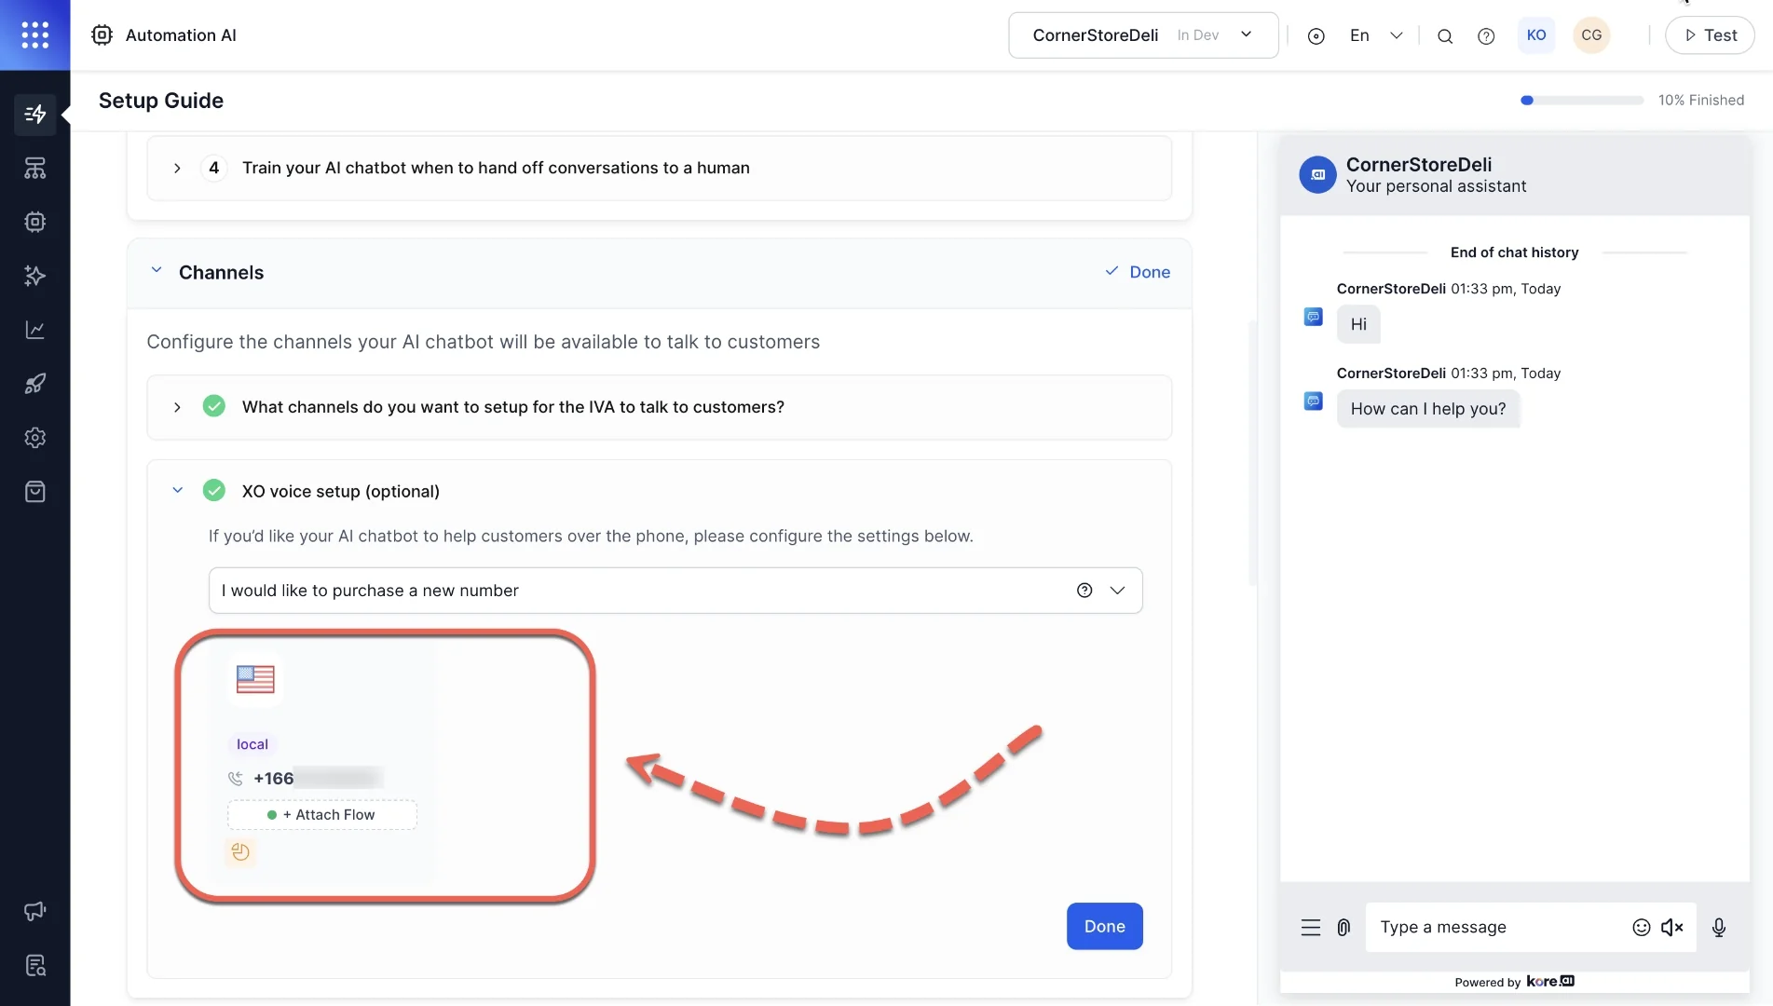Click the End of chat history label
This screenshot has width=1773, height=1006.
pyautogui.click(x=1514, y=252)
